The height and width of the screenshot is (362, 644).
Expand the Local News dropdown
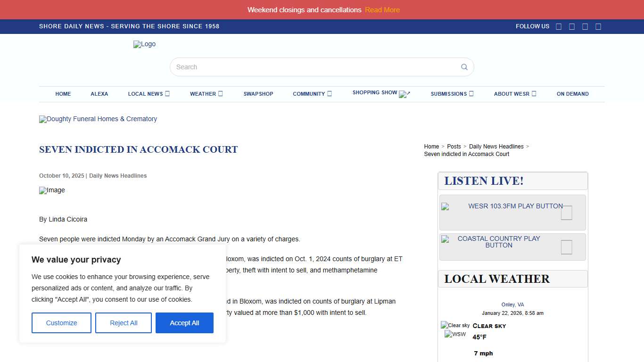(149, 94)
